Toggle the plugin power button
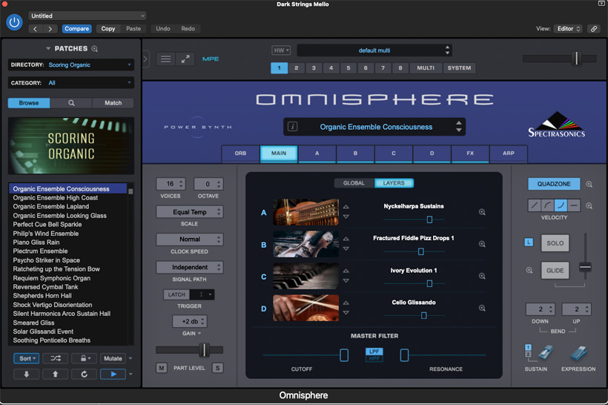The image size is (608, 405). click(14, 22)
